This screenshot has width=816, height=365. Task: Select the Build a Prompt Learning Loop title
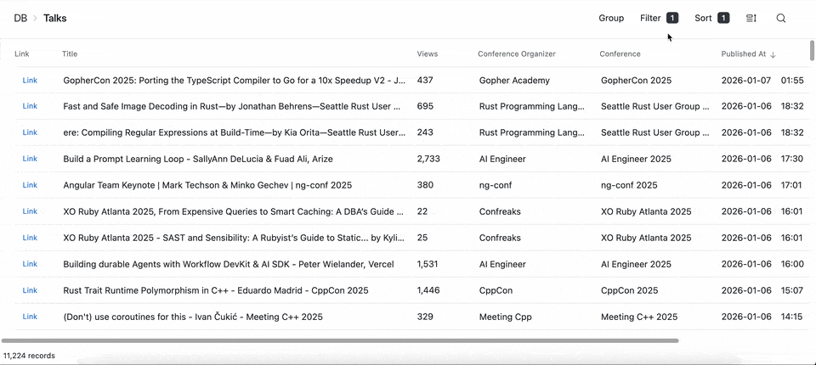[198, 159]
